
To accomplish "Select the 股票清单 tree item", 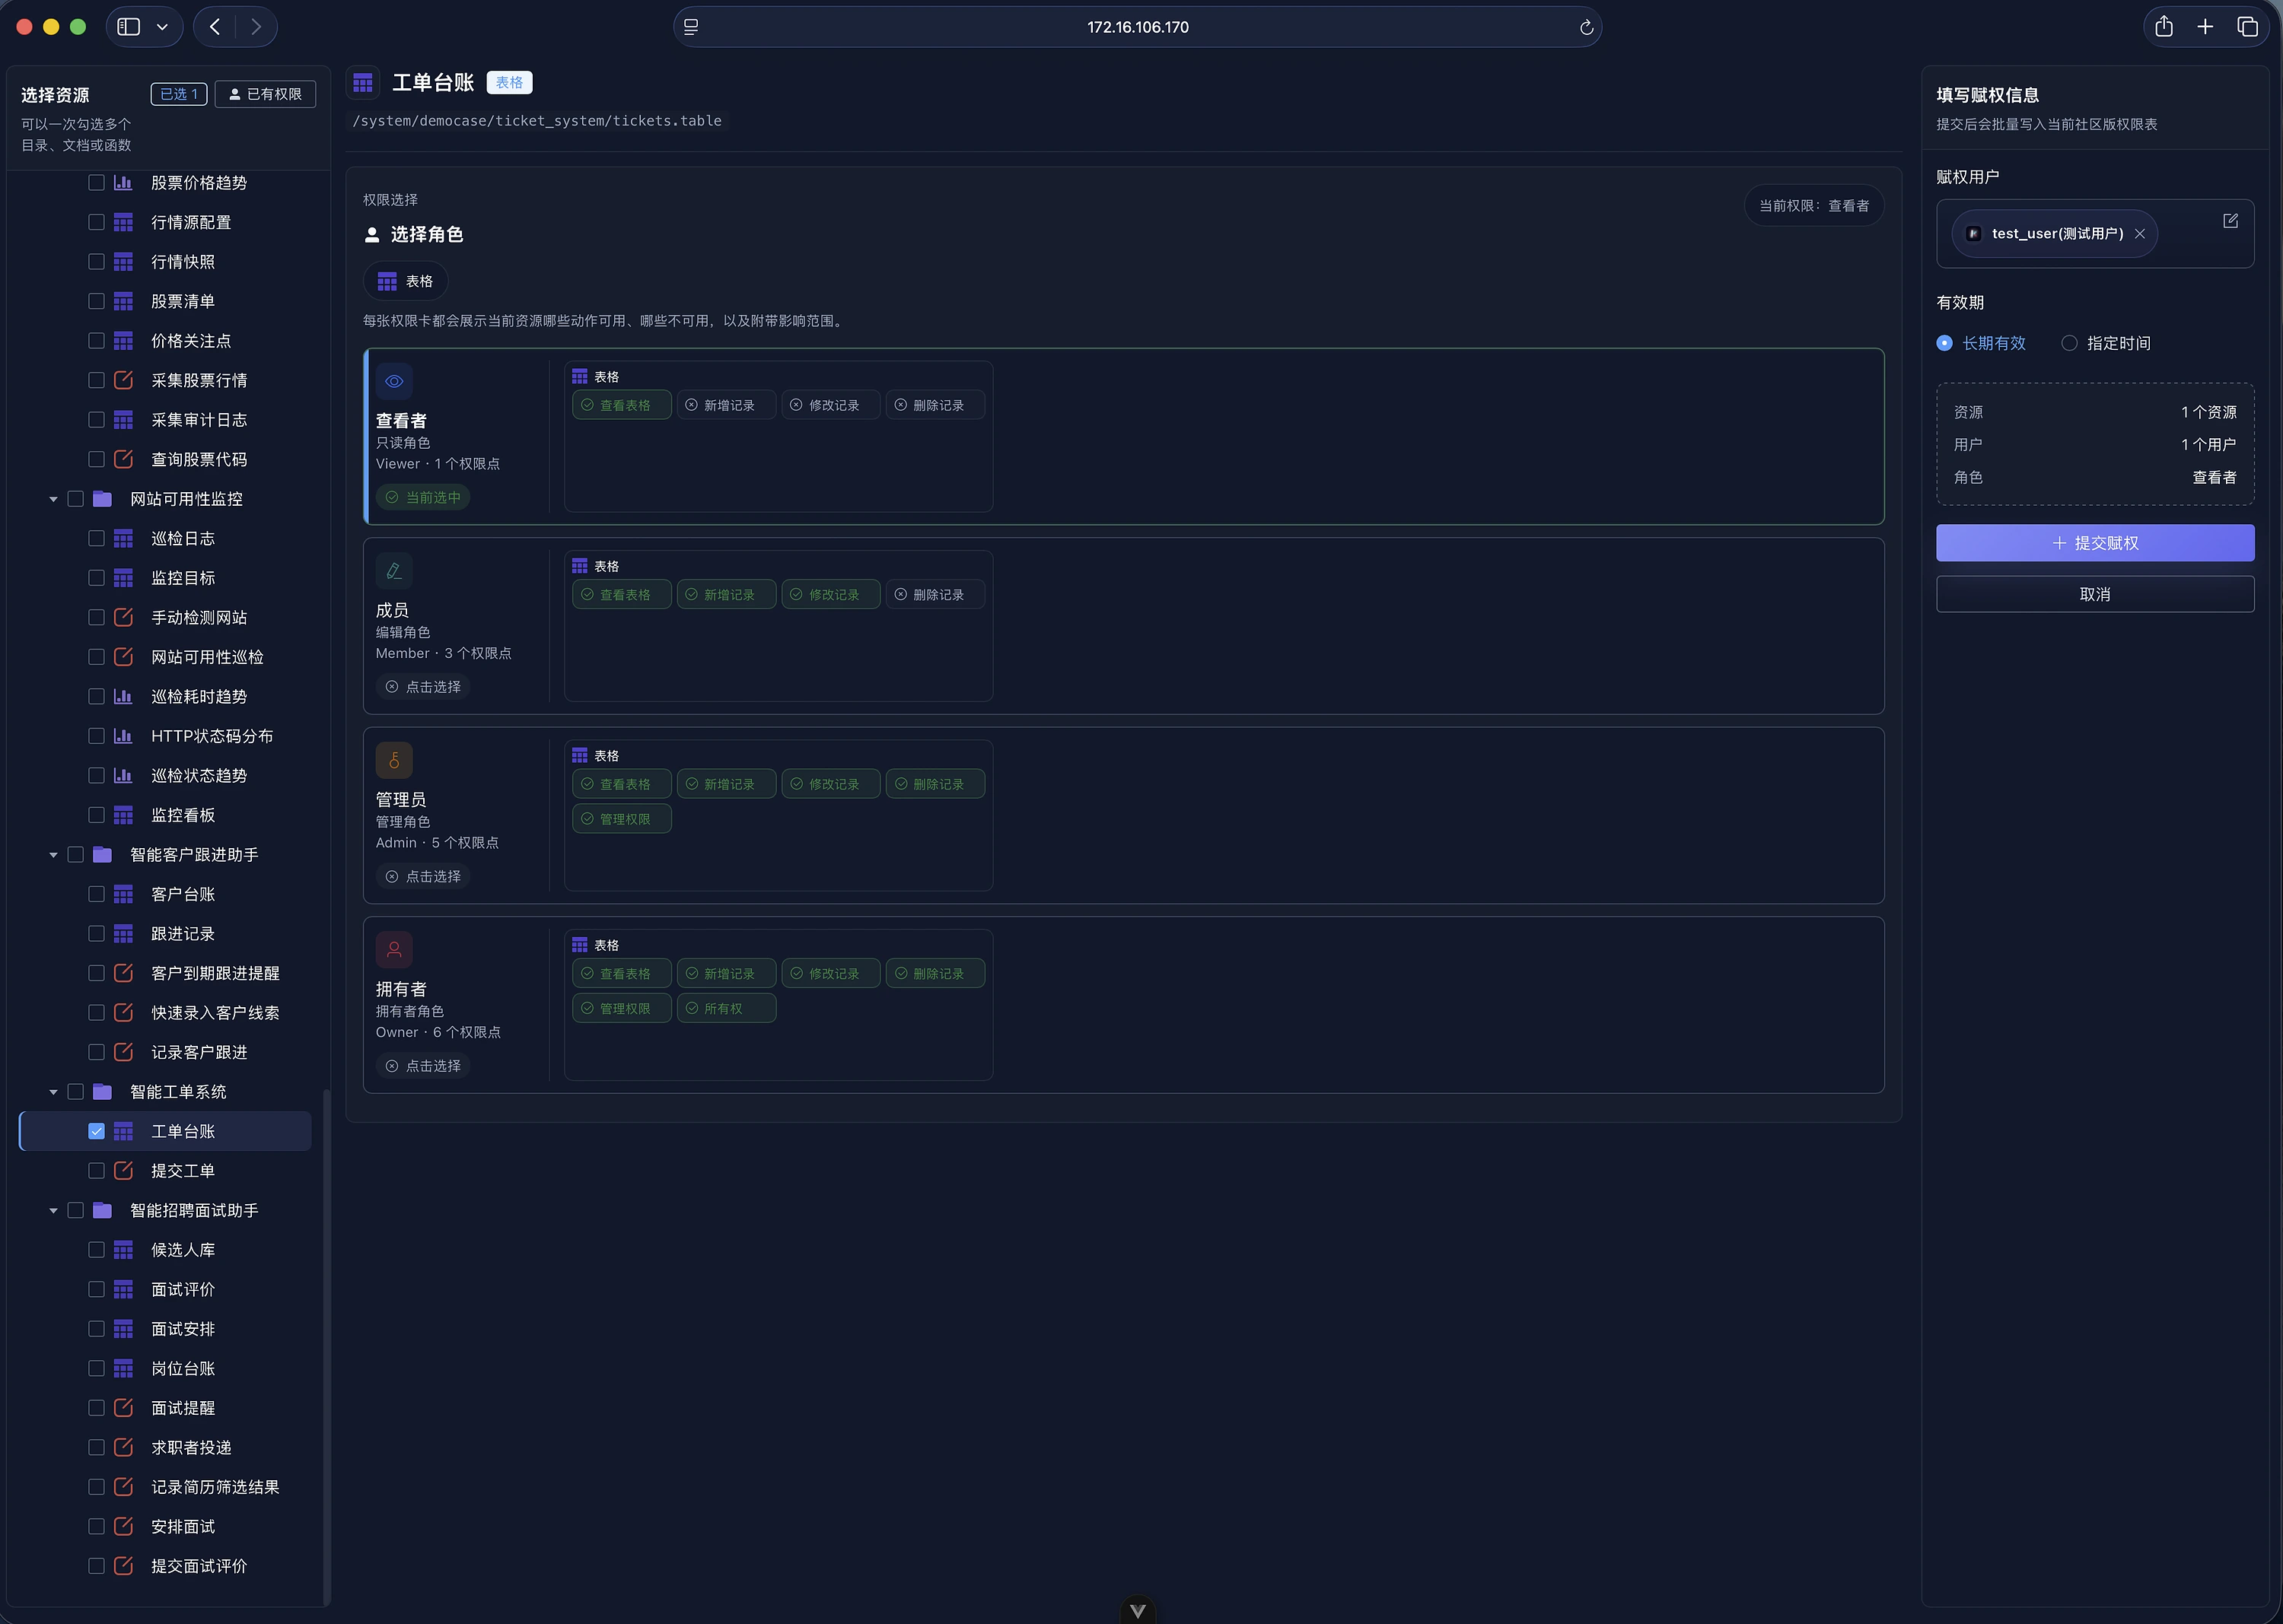I will [182, 301].
